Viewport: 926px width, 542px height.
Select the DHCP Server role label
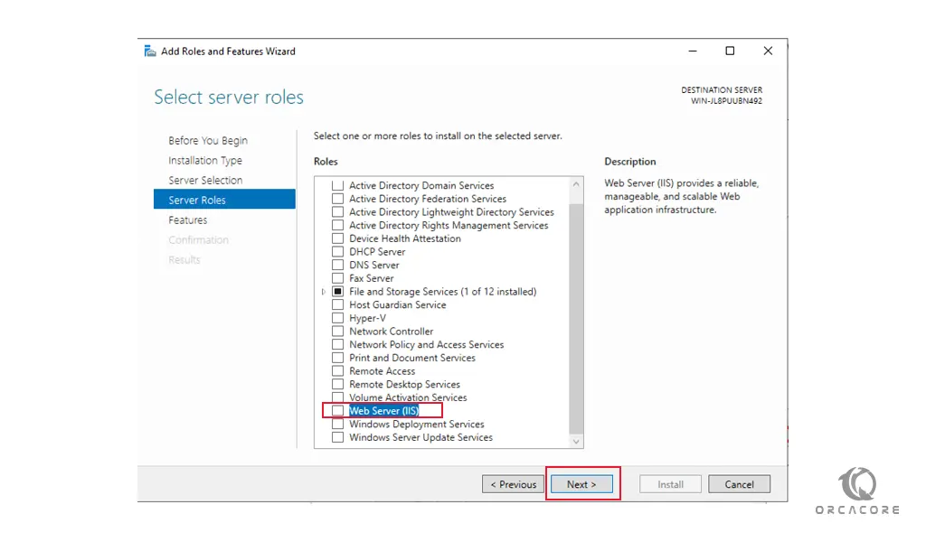377,252
